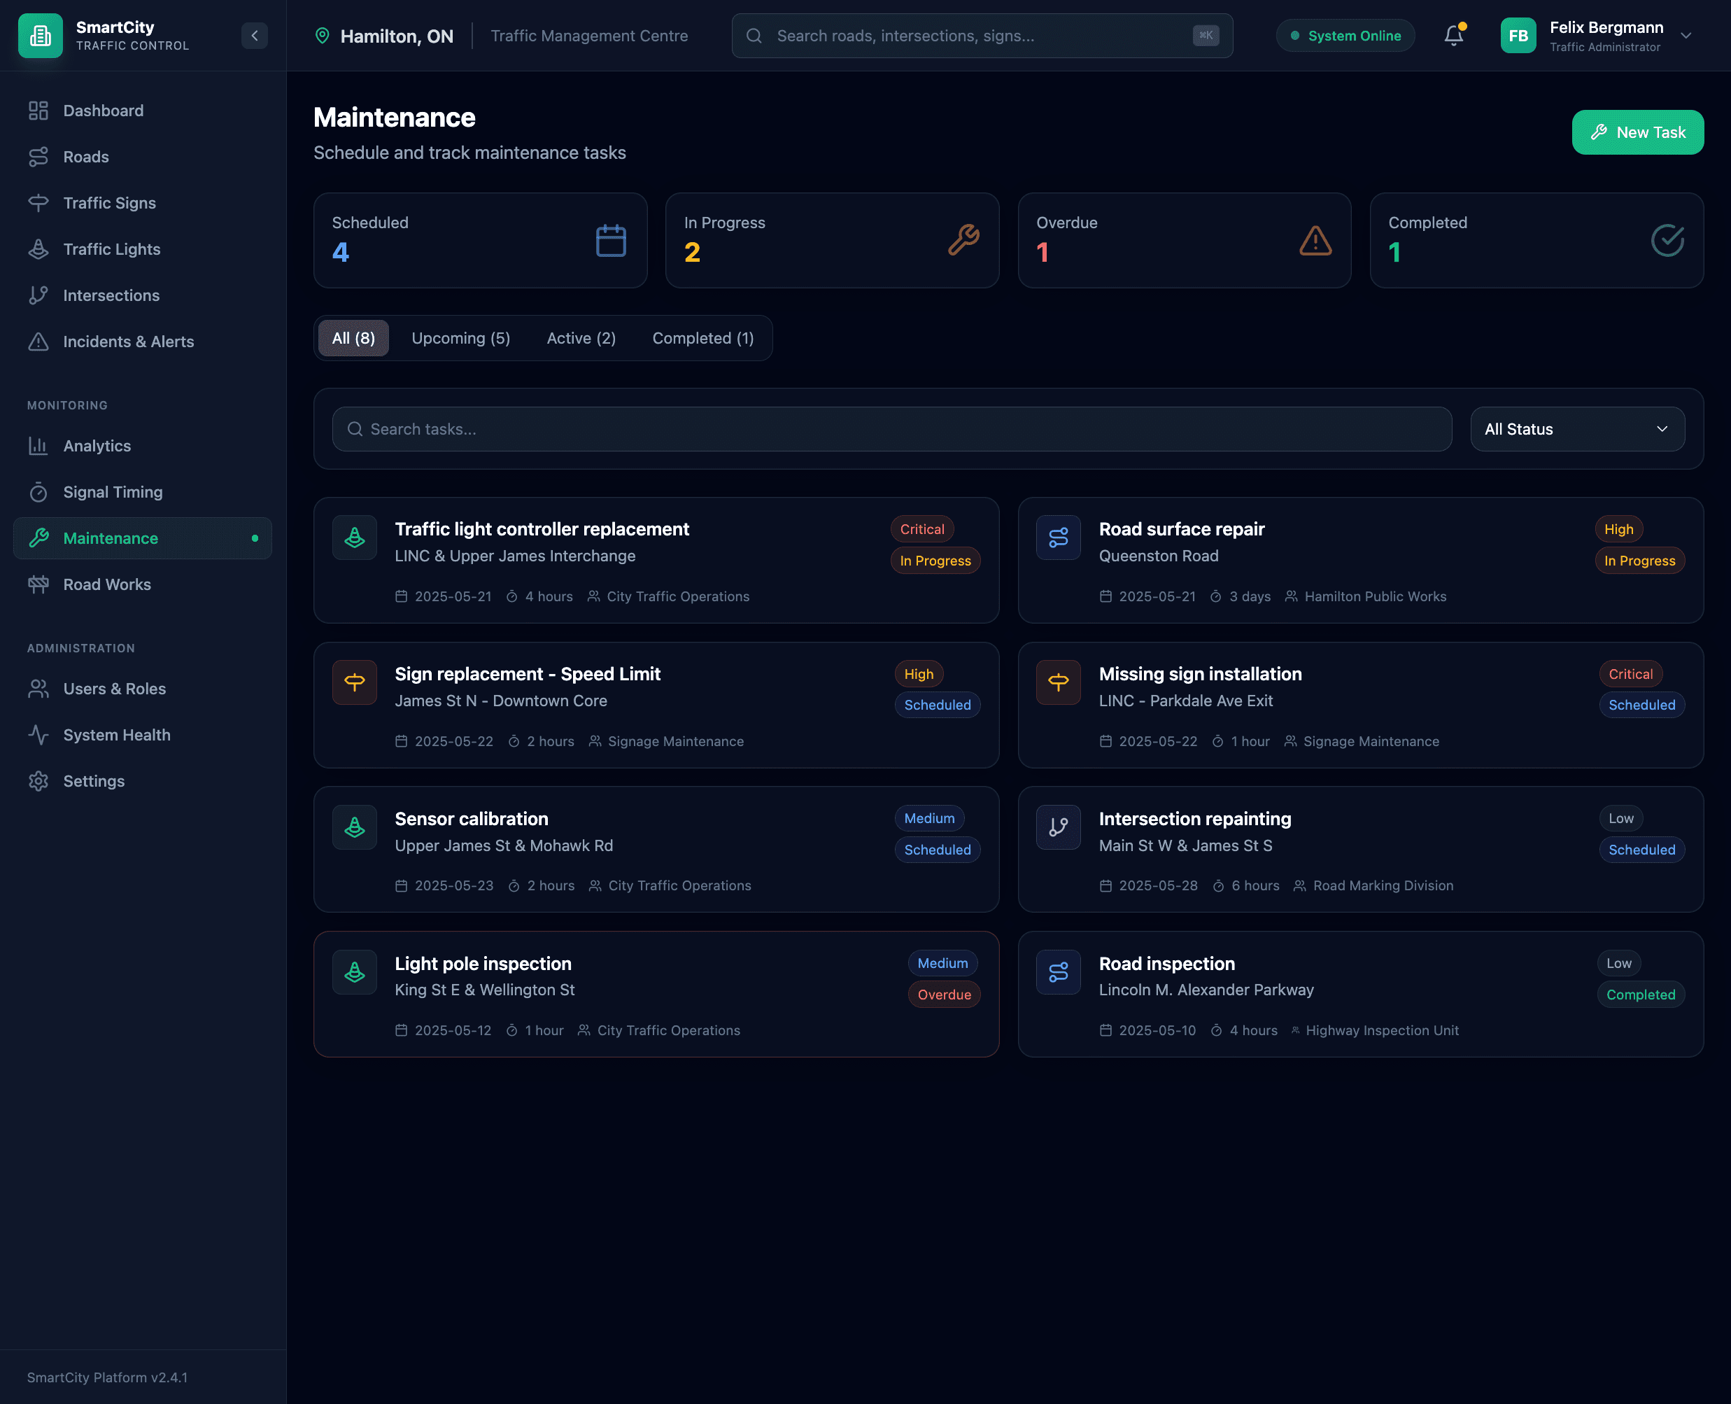Image resolution: width=1731 pixels, height=1404 pixels.
Task: Click the warning triangle in Overdue card
Action: click(1315, 240)
